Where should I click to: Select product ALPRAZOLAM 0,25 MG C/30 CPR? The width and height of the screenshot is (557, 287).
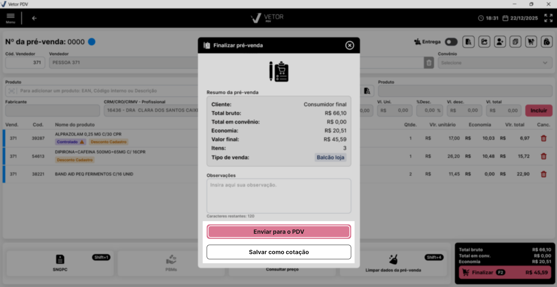coord(88,134)
